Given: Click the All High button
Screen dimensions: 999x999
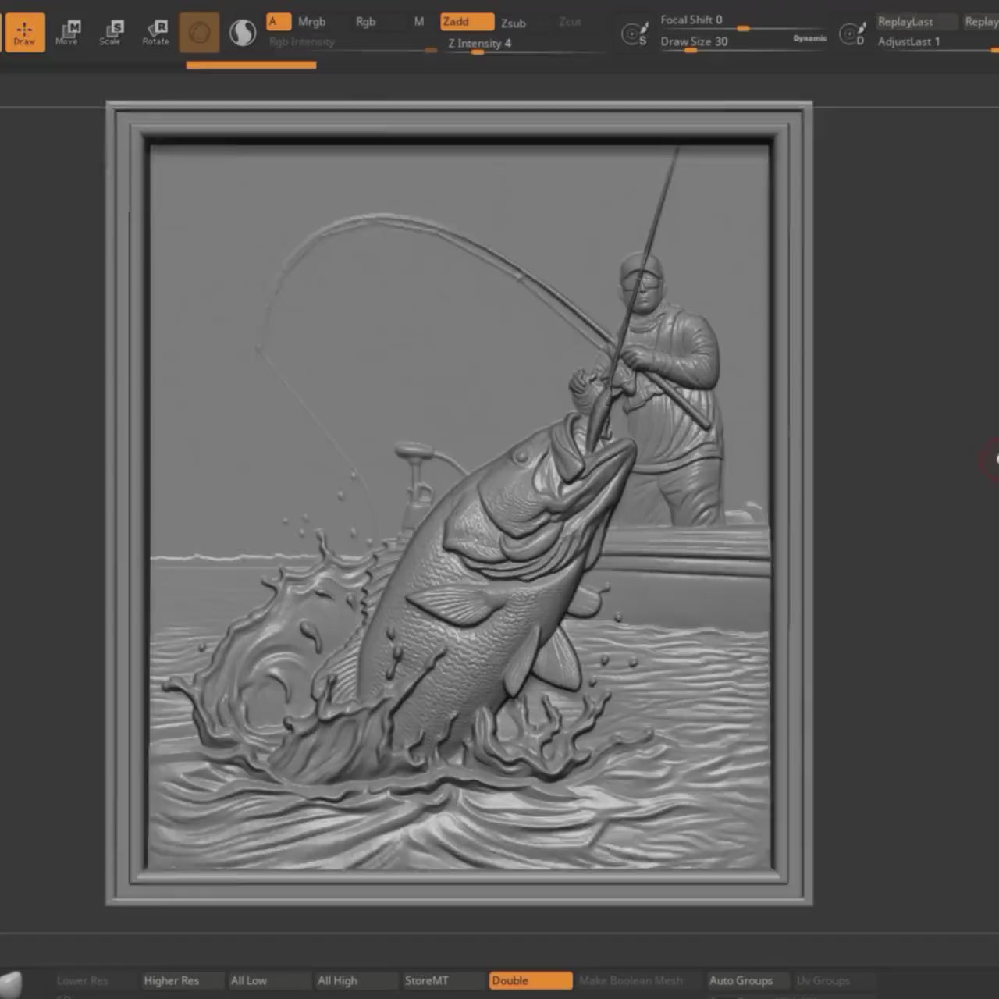Looking at the screenshot, I should pyautogui.click(x=357, y=980).
